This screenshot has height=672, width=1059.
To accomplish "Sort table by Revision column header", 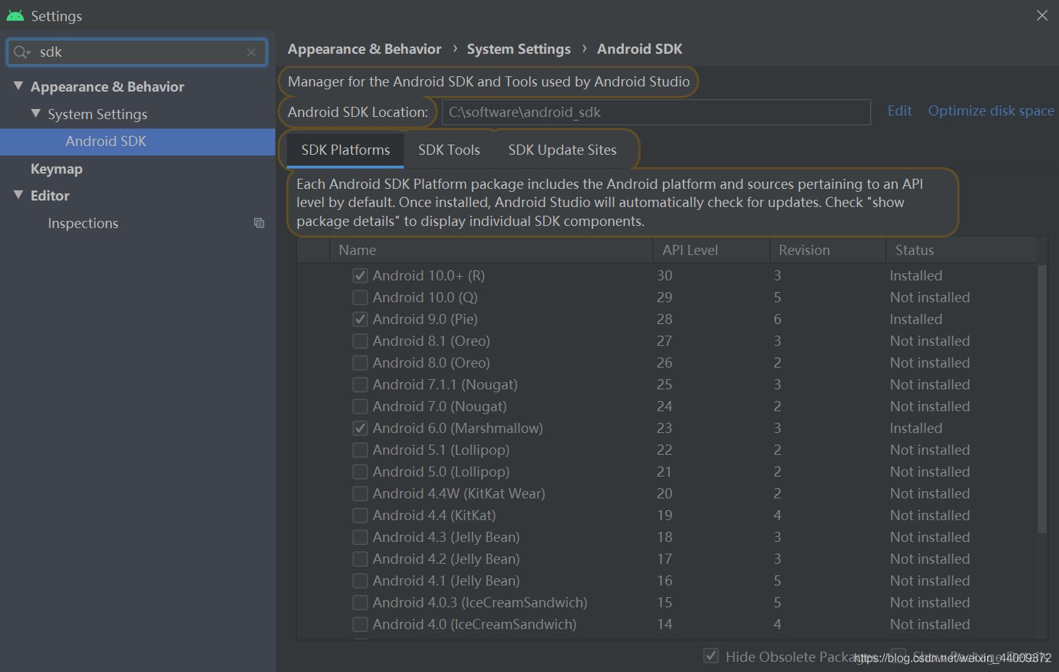I will coord(827,250).
